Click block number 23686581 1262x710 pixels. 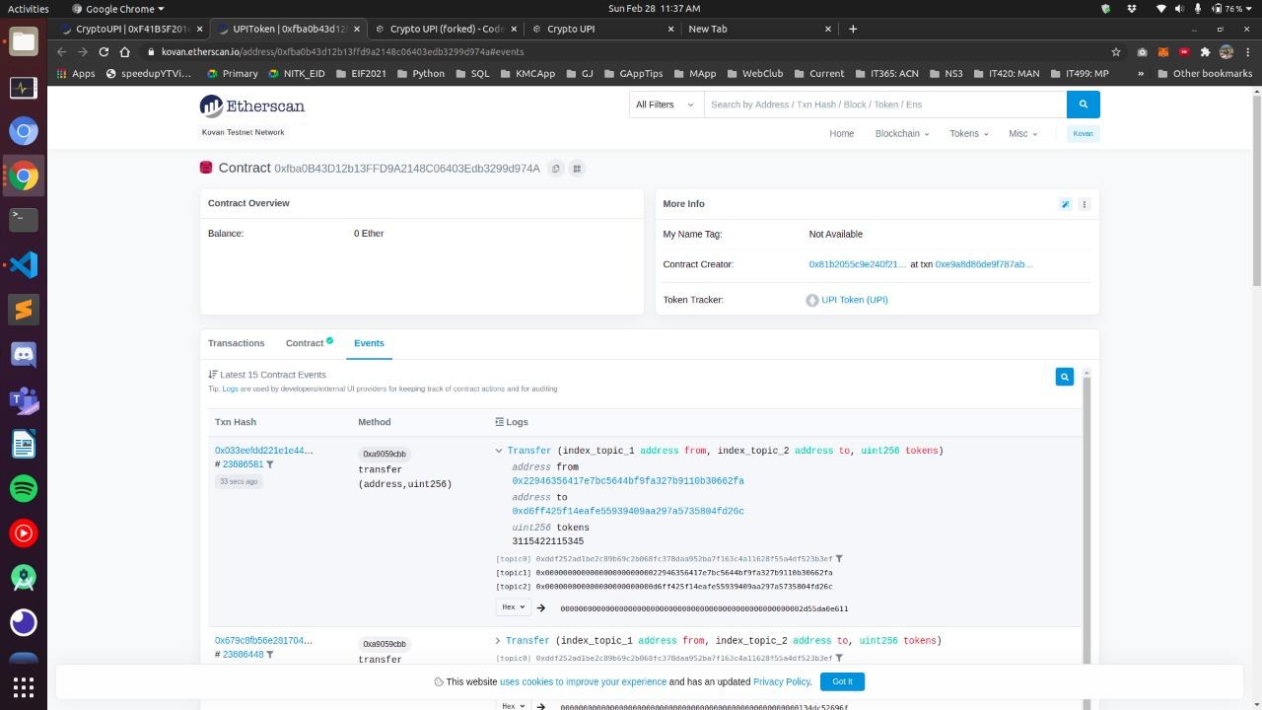tap(243, 464)
